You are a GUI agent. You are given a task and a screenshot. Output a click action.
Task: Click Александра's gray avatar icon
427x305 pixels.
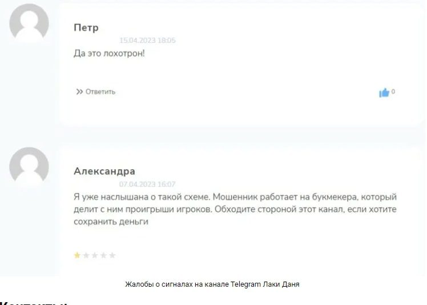point(29,167)
